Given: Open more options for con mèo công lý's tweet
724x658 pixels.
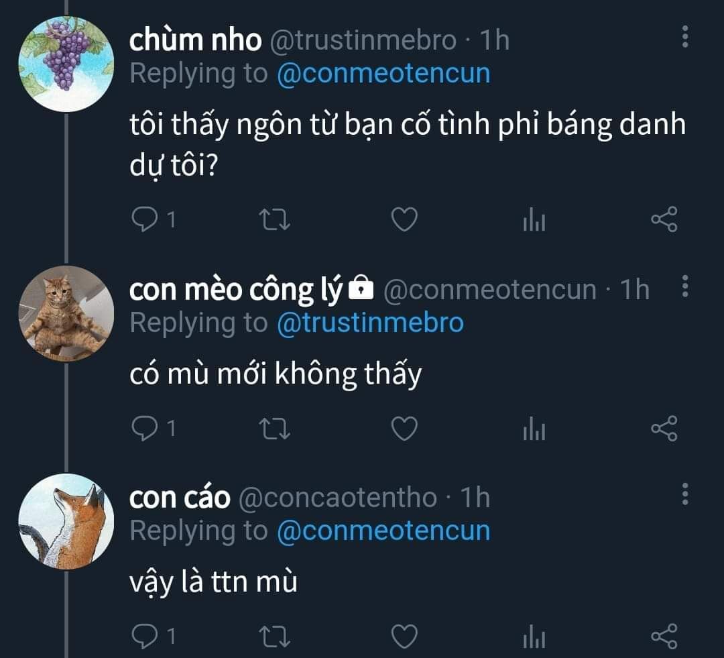Looking at the screenshot, I should [685, 286].
